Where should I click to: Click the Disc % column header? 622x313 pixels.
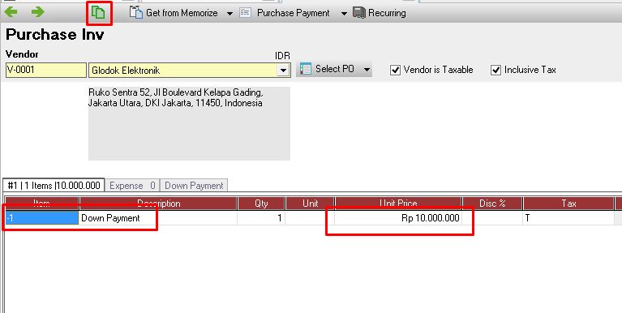[492, 204]
